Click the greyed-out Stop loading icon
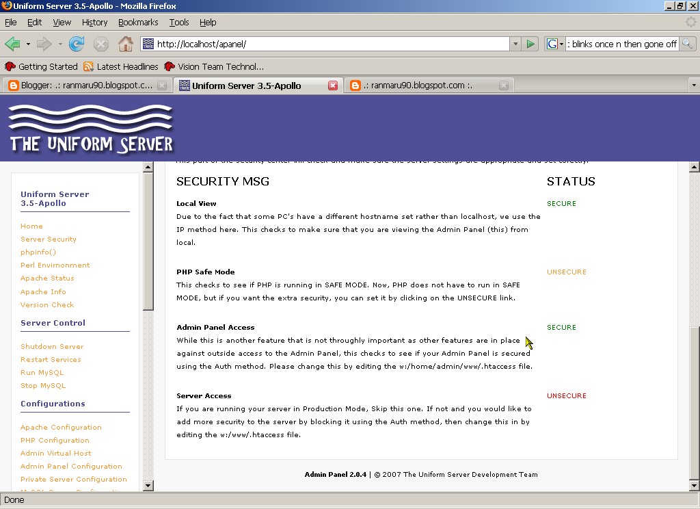The image size is (700, 509). click(101, 44)
